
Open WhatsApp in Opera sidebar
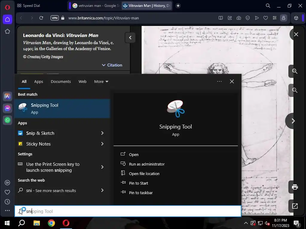tap(7, 120)
